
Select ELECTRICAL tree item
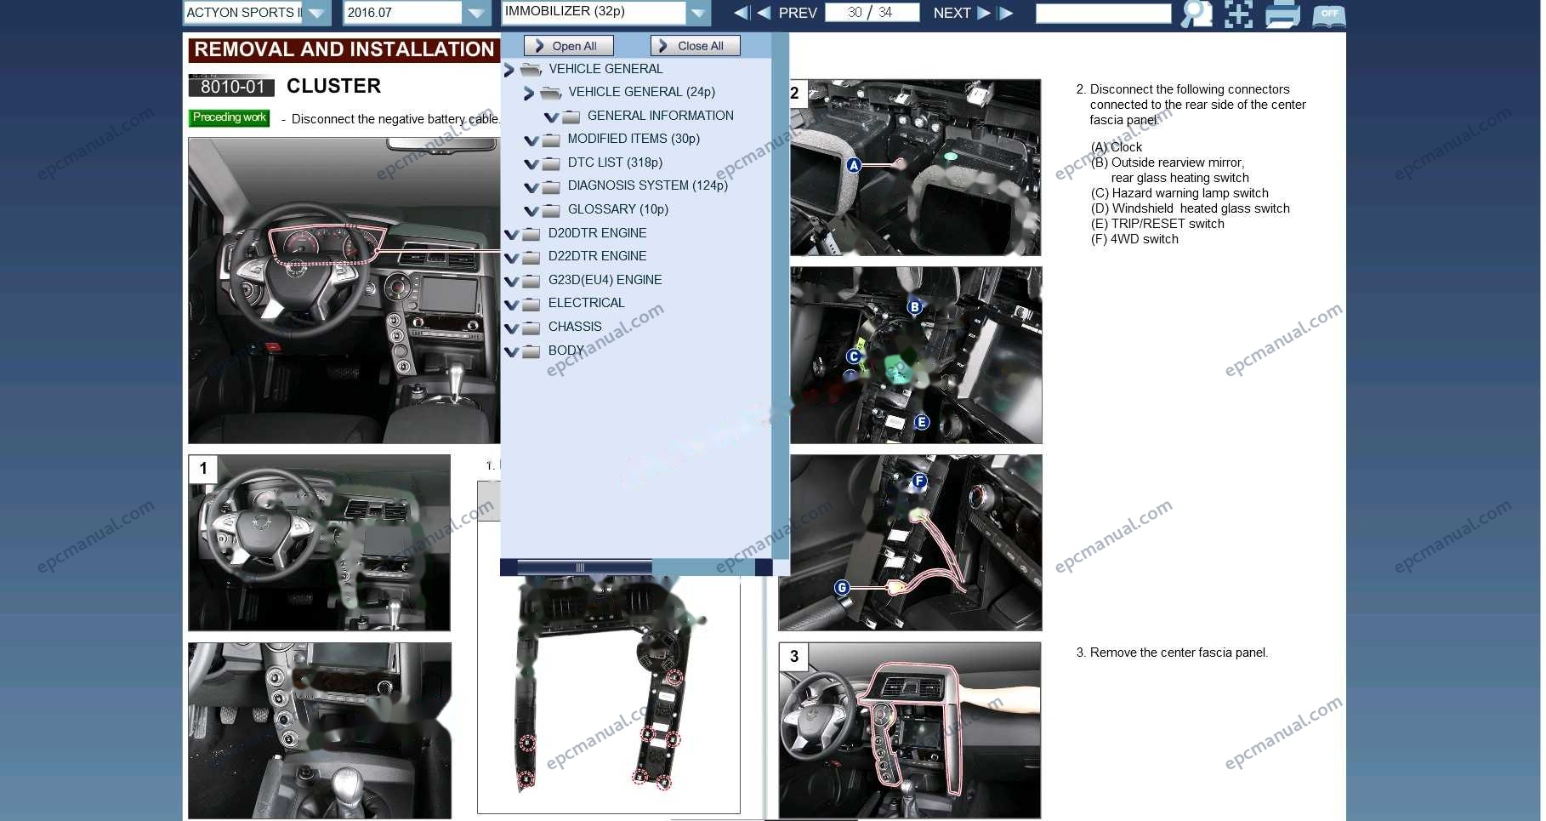[x=586, y=303]
